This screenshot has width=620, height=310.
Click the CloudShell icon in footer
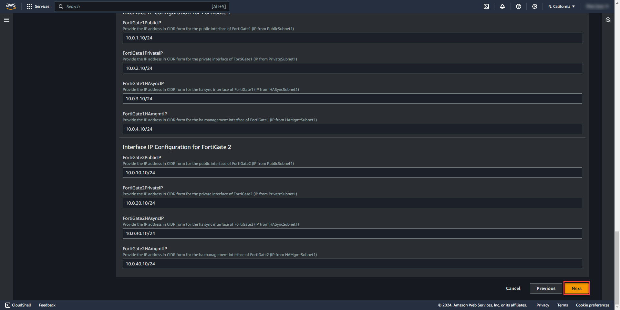coord(8,305)
